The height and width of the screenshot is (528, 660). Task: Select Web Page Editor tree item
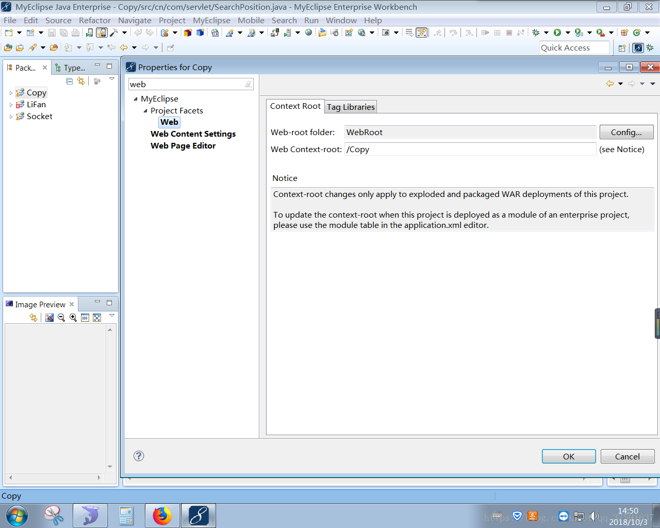coord(183,146)
